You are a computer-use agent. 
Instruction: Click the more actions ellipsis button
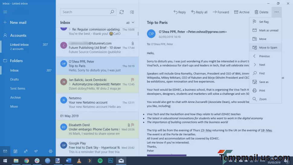tap(276, 12)
